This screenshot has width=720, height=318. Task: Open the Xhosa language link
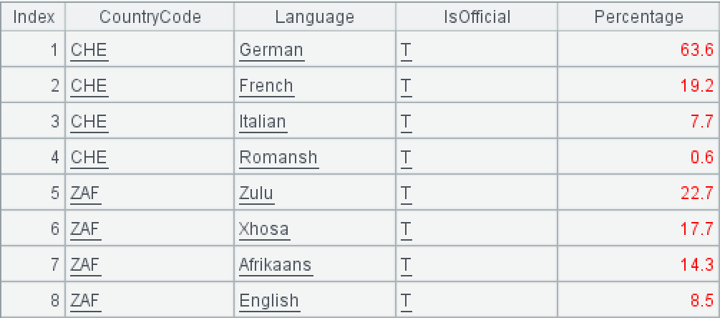[264, 229]
